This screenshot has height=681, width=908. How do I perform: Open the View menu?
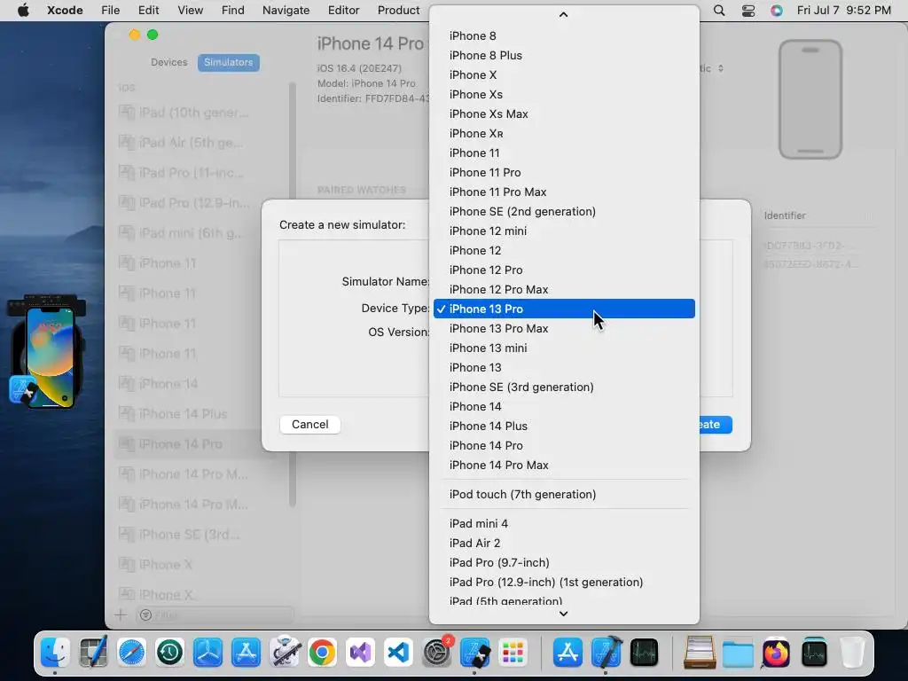(x=191, y=11)
